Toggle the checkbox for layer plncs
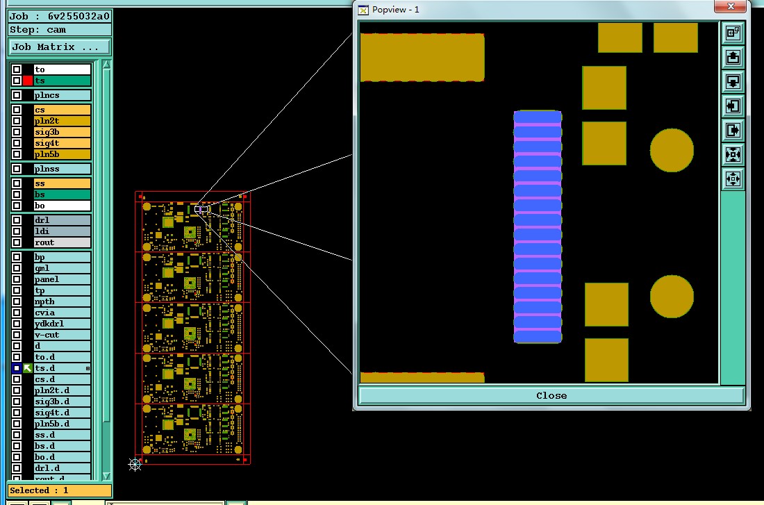 (17, 95)
